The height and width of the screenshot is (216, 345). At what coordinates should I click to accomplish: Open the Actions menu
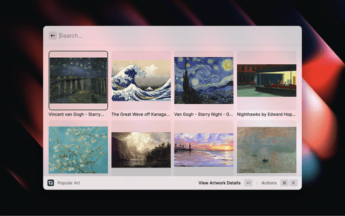click(x=269, y=183)
